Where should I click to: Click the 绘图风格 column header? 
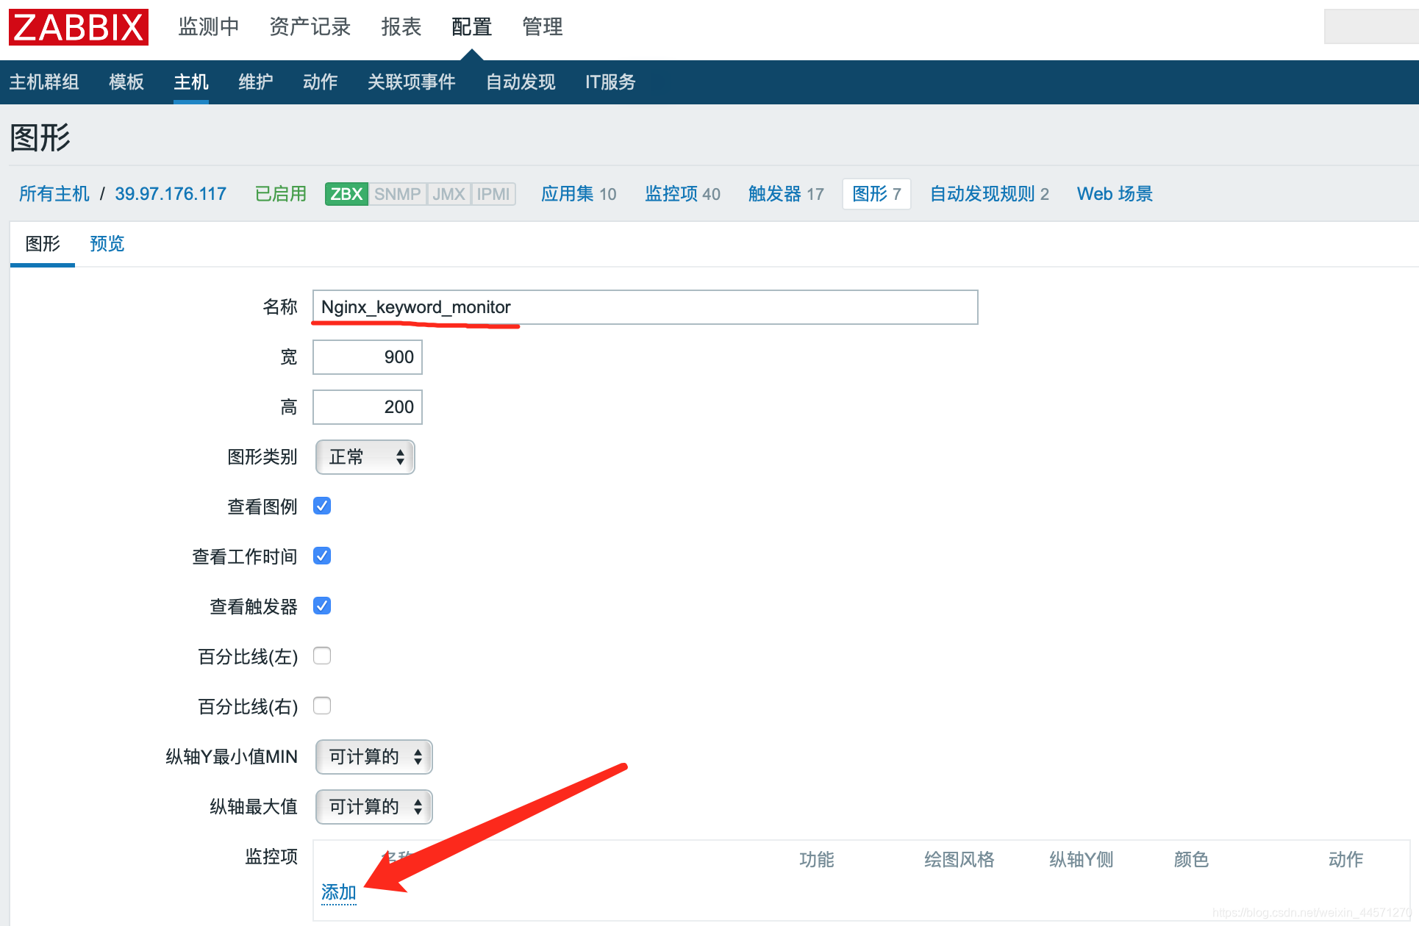tap(959, 860)
